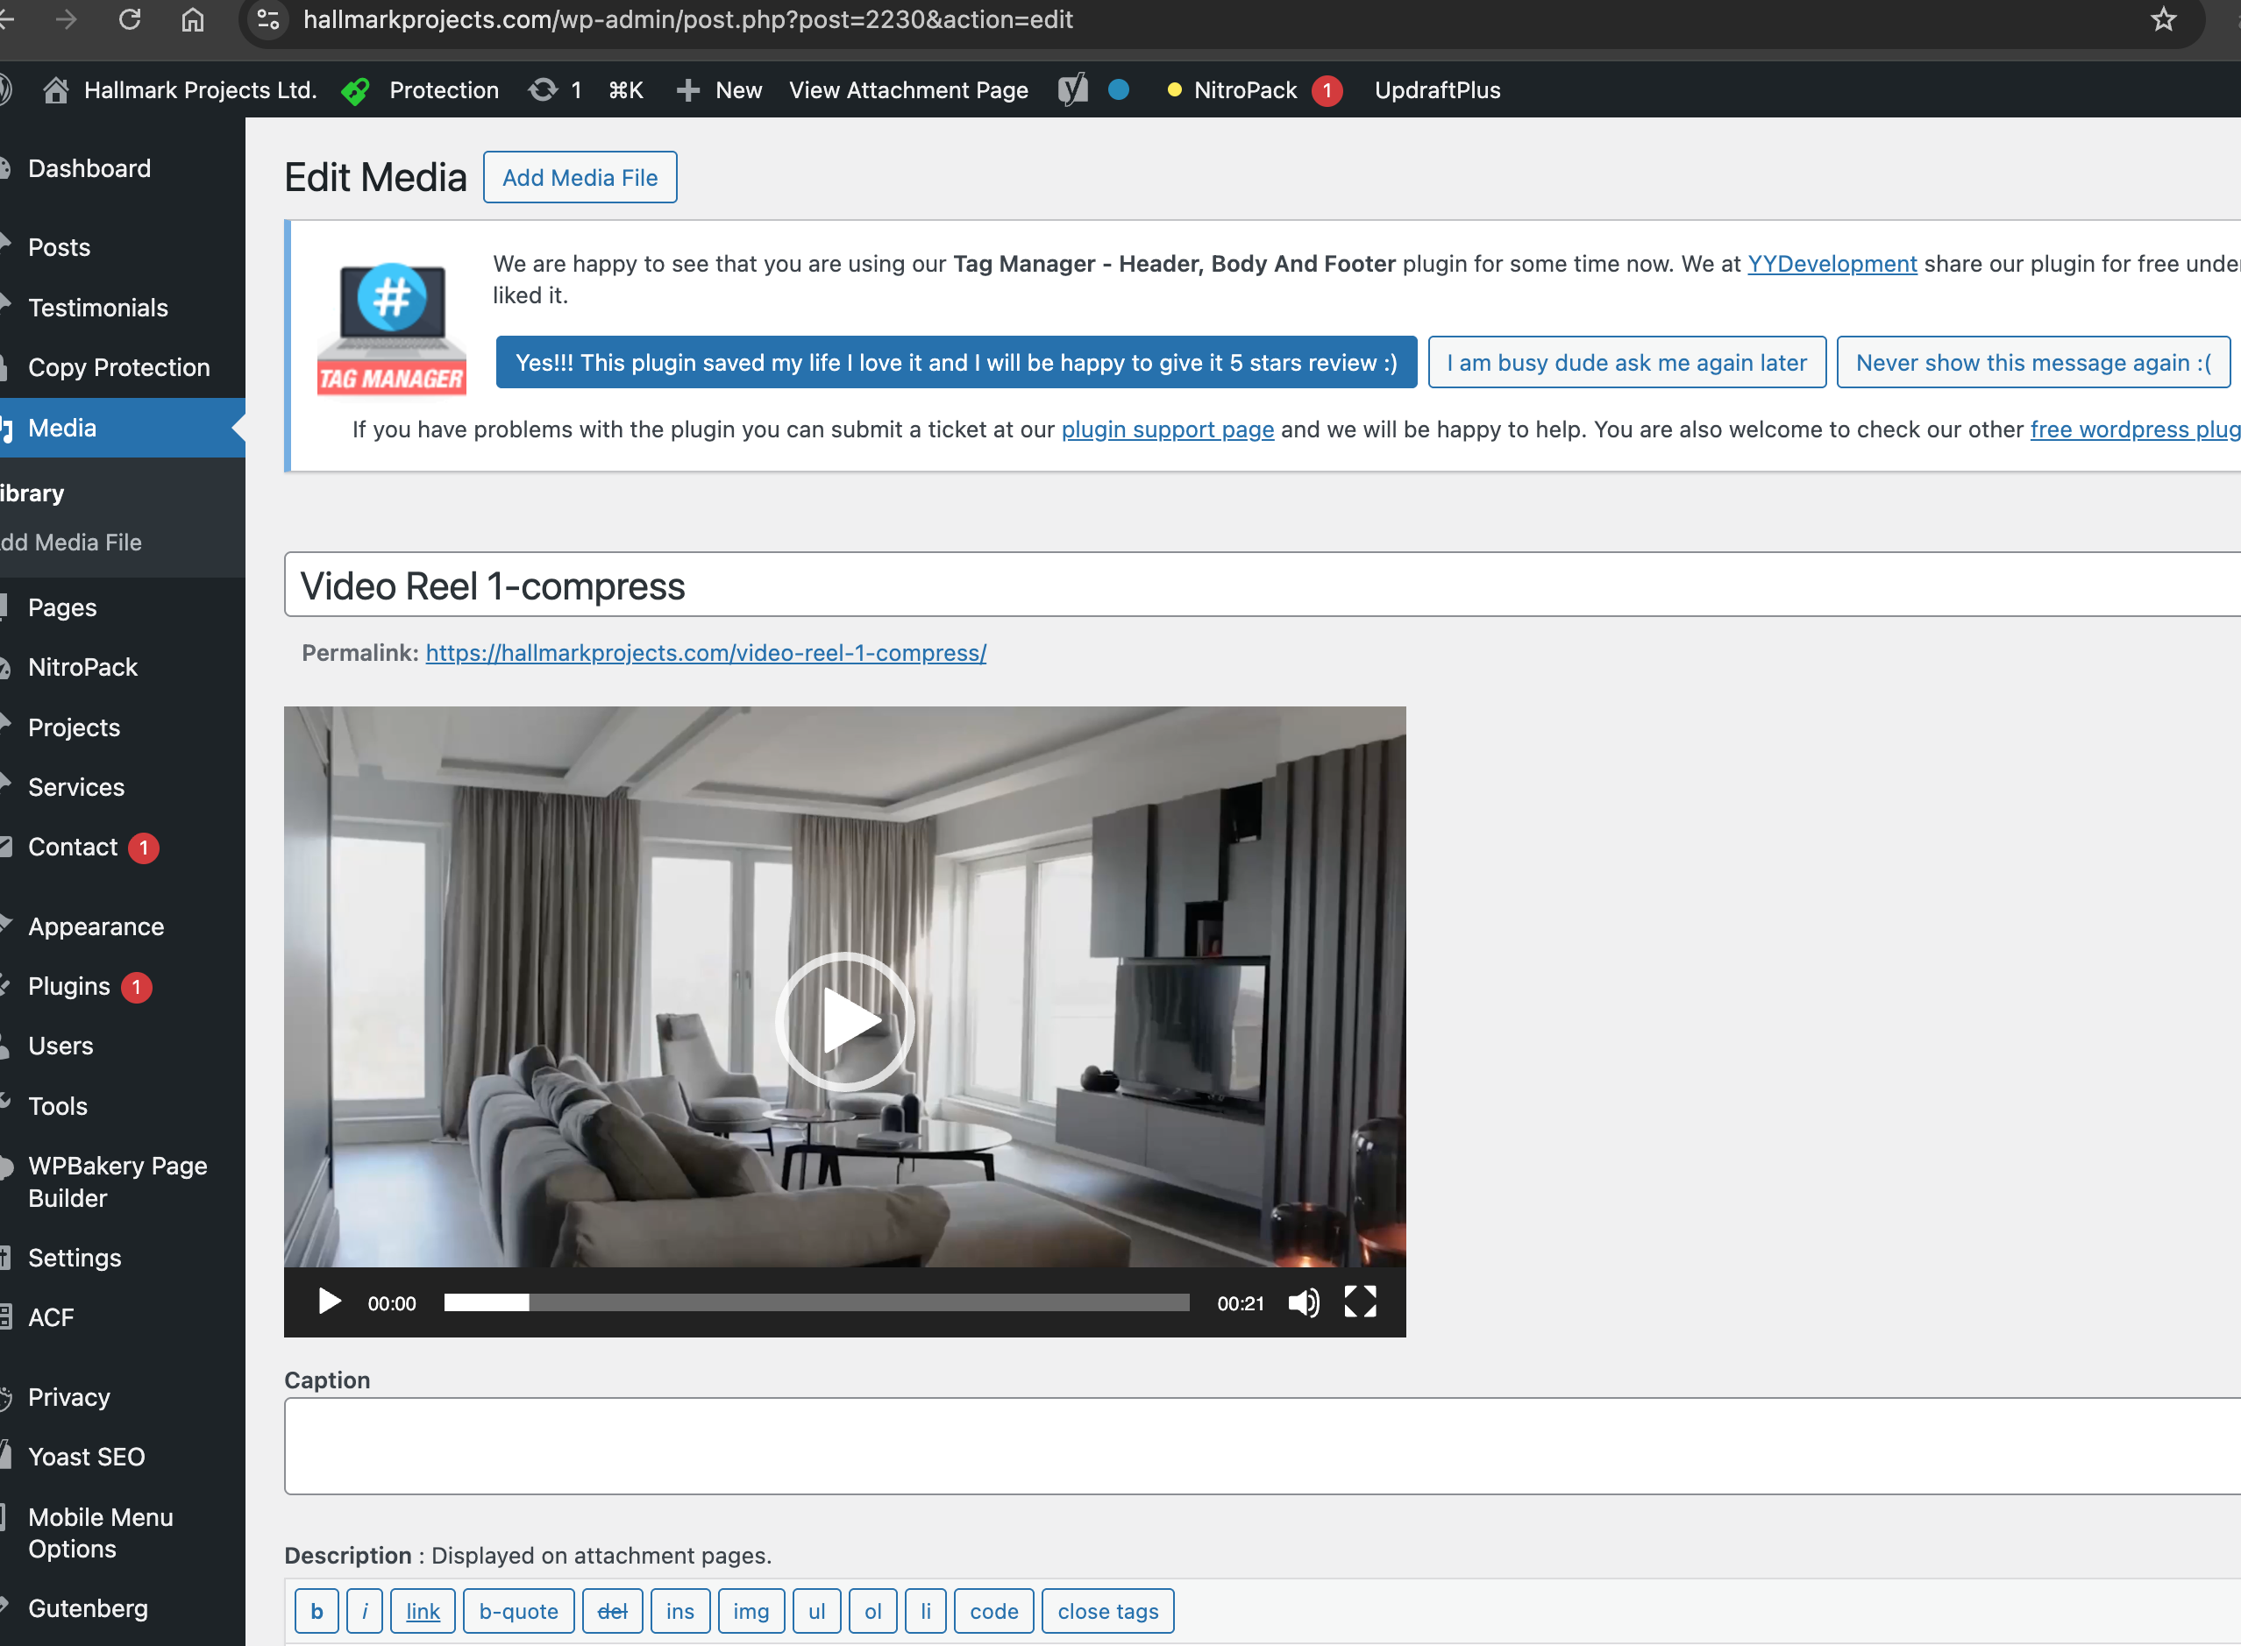The image size is (2241, 1646).
Task: Toggle the b-quote formatting button
Action: (518, 1611)
